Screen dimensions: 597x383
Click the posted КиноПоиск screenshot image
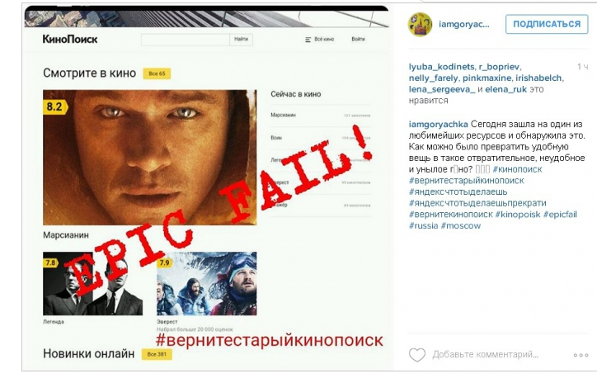[x=207, y=187]
